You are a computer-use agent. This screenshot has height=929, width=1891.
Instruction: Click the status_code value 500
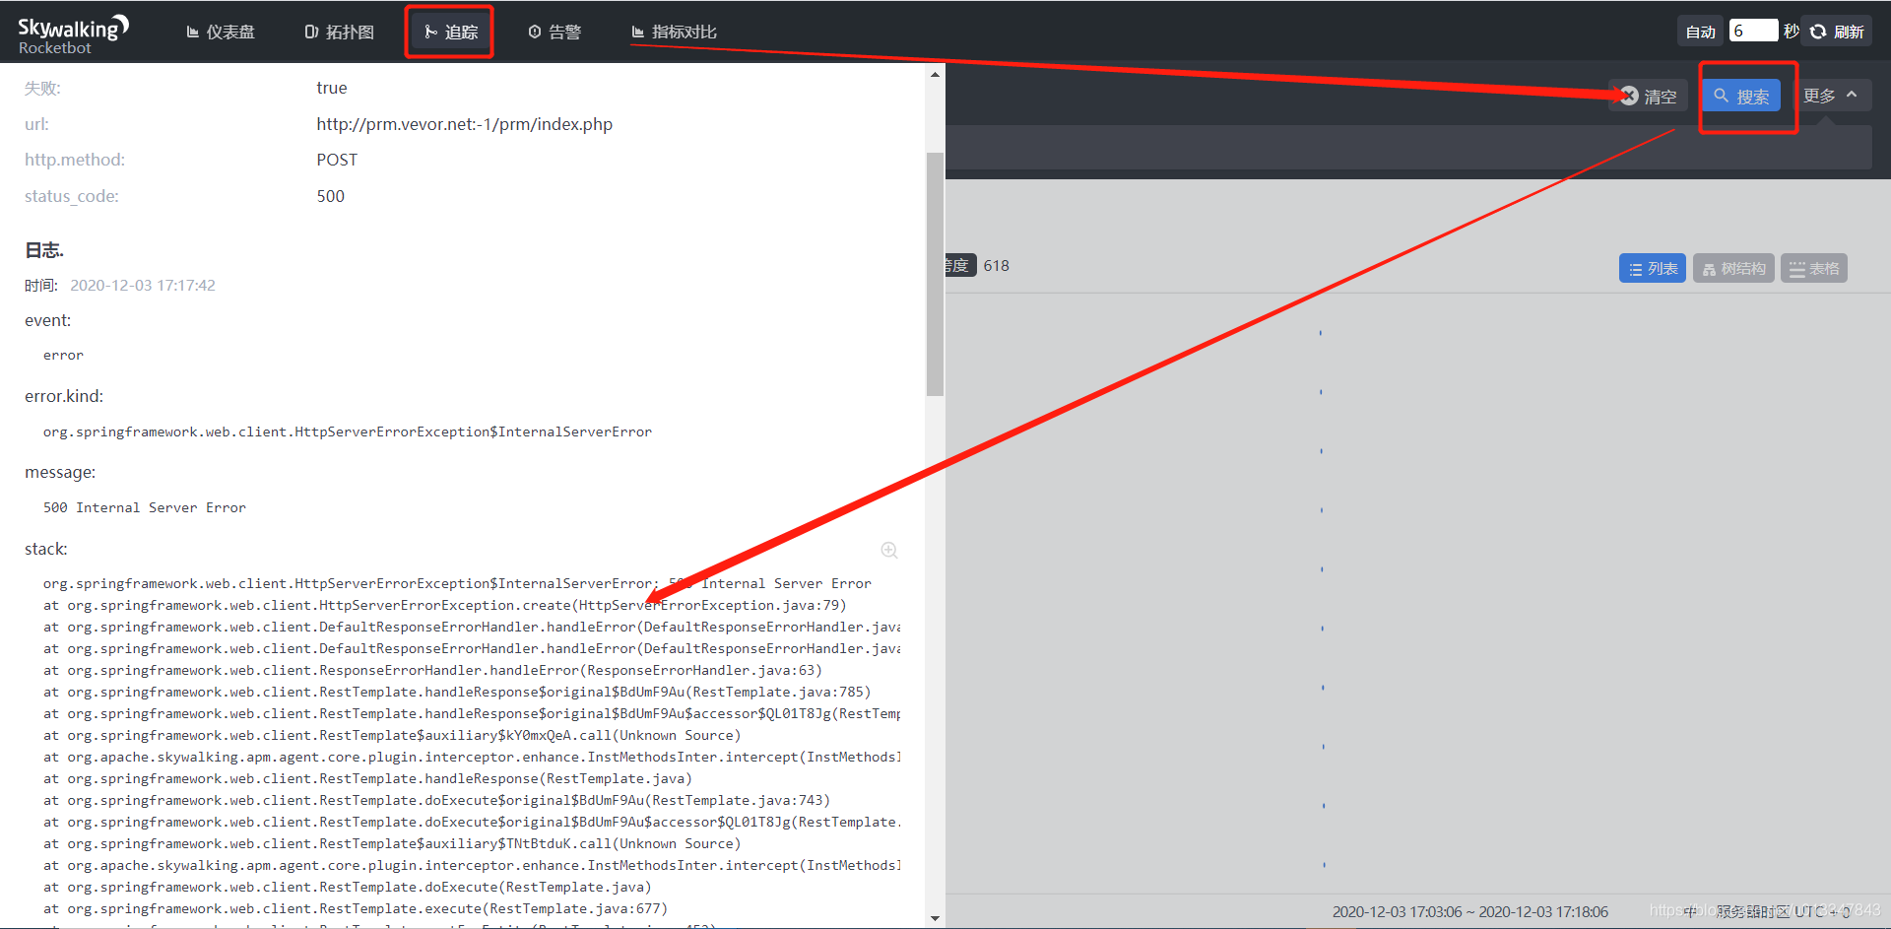pos(330,196)
